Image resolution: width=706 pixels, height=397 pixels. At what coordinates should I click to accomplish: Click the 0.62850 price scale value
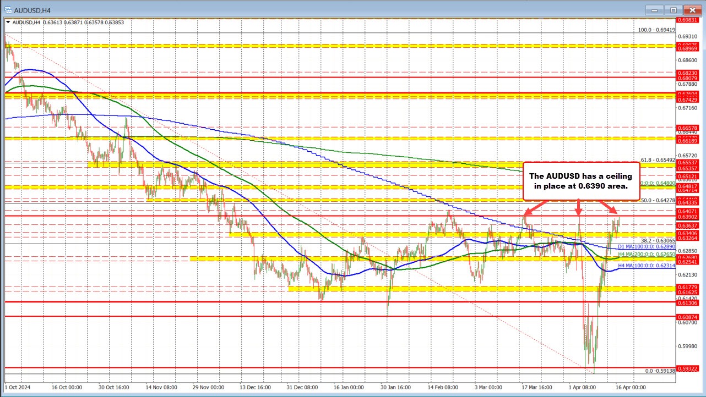pos(688,250)
